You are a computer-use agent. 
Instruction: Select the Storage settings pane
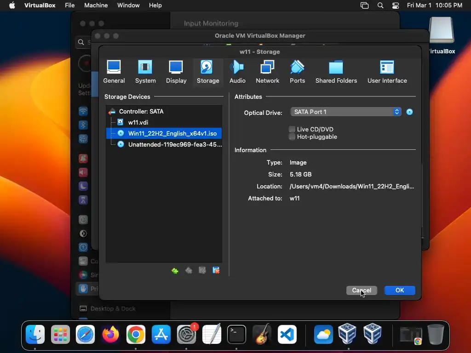[208, 72]
